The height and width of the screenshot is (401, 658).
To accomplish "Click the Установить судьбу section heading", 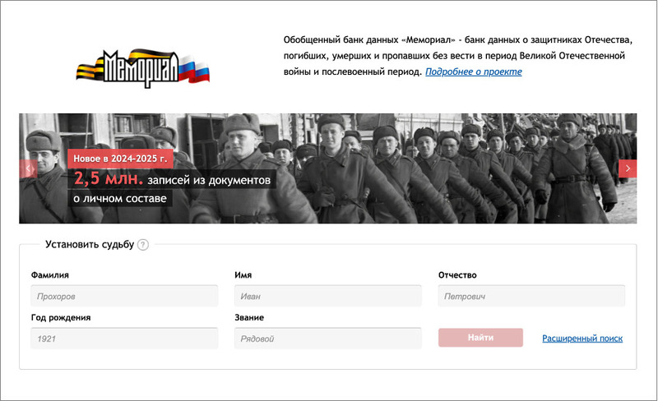I will tap(90, 245).
